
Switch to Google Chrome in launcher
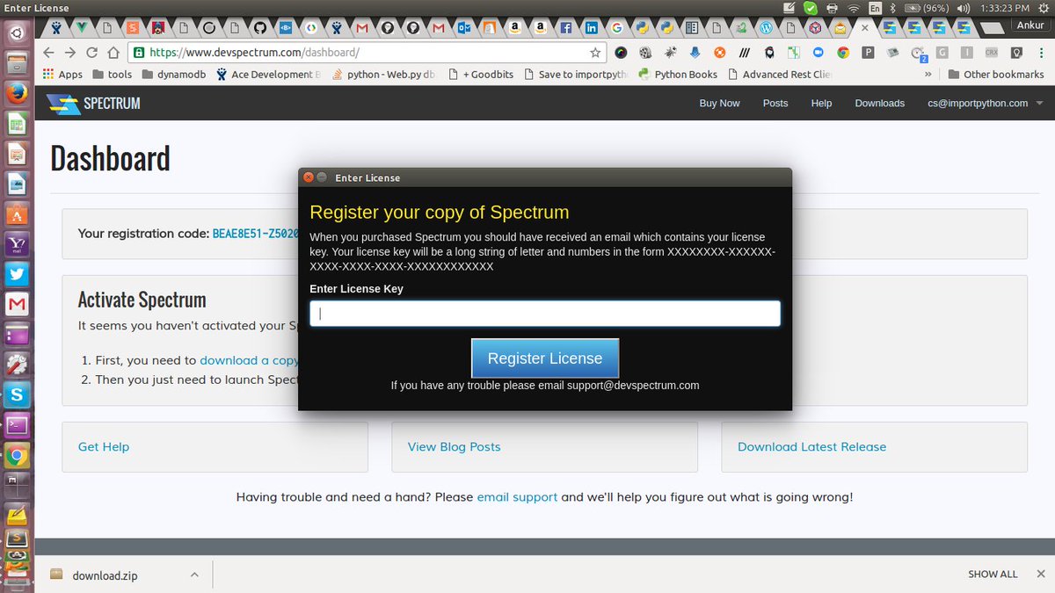pyautogui.click(x=17, y=457)
